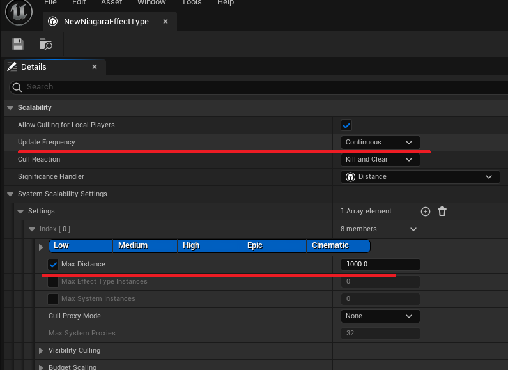Toggle the Low quality level button
508x370 pixels.
pyautogui.click(x=81, y=245)
